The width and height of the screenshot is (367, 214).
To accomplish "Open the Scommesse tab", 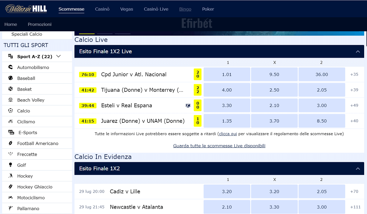I will [x=71, y=9].
